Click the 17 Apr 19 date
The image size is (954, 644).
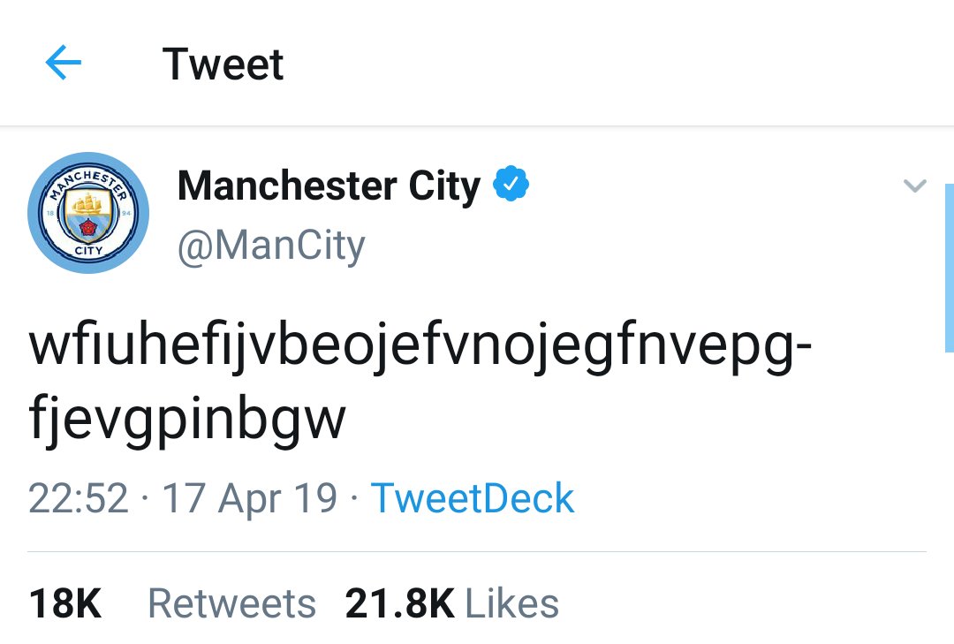250,498
